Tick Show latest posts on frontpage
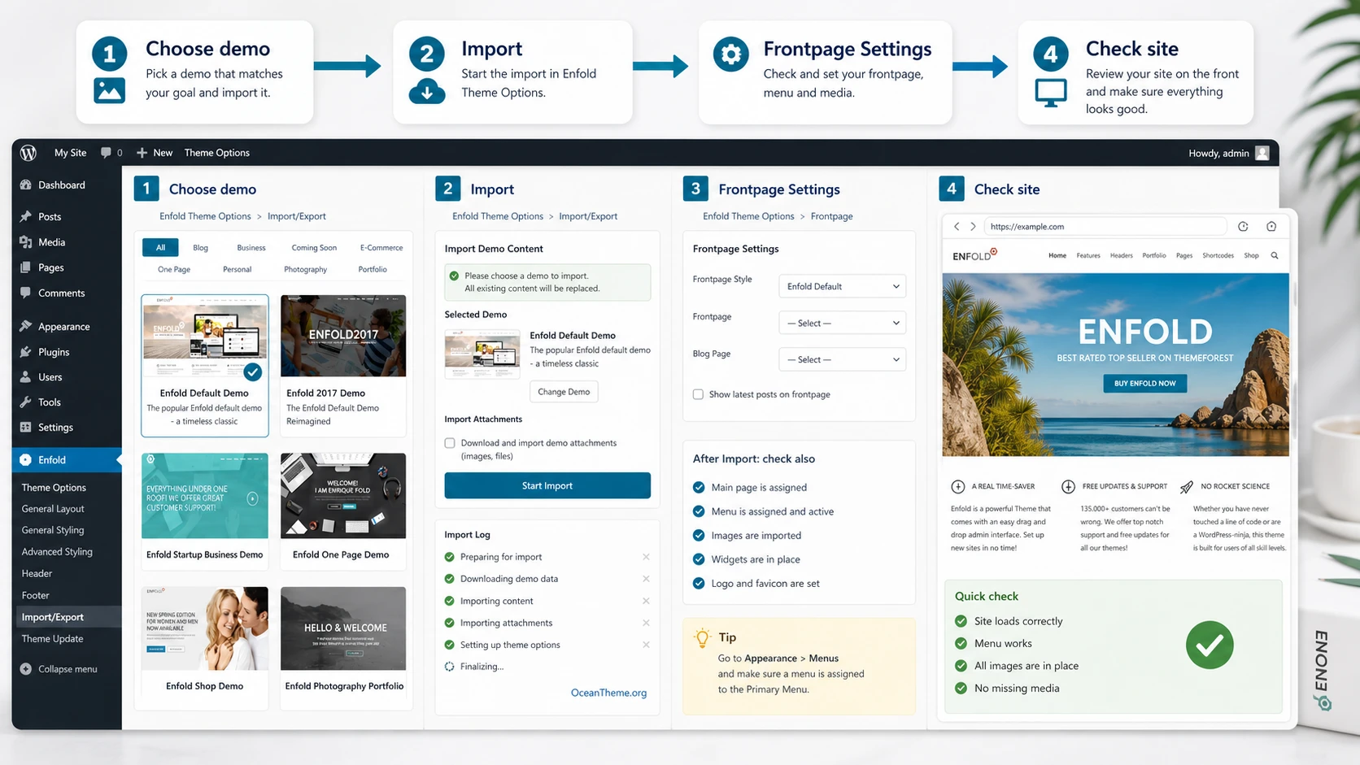Viewport: 1360px width, 765px height. (x=698, y=394)
